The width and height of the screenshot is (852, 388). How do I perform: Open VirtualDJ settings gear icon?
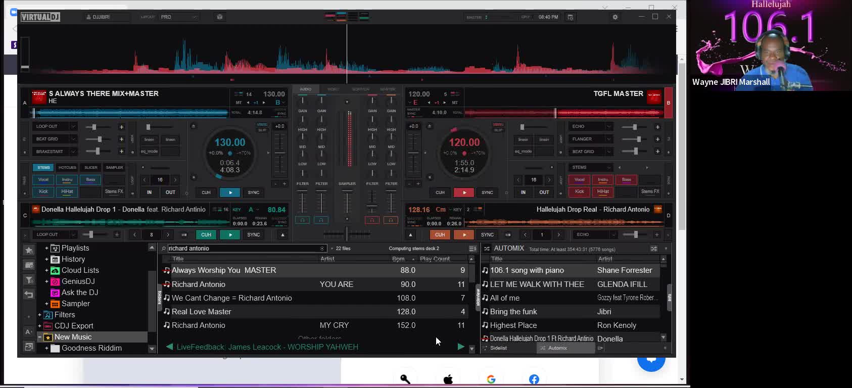point(615,17)
